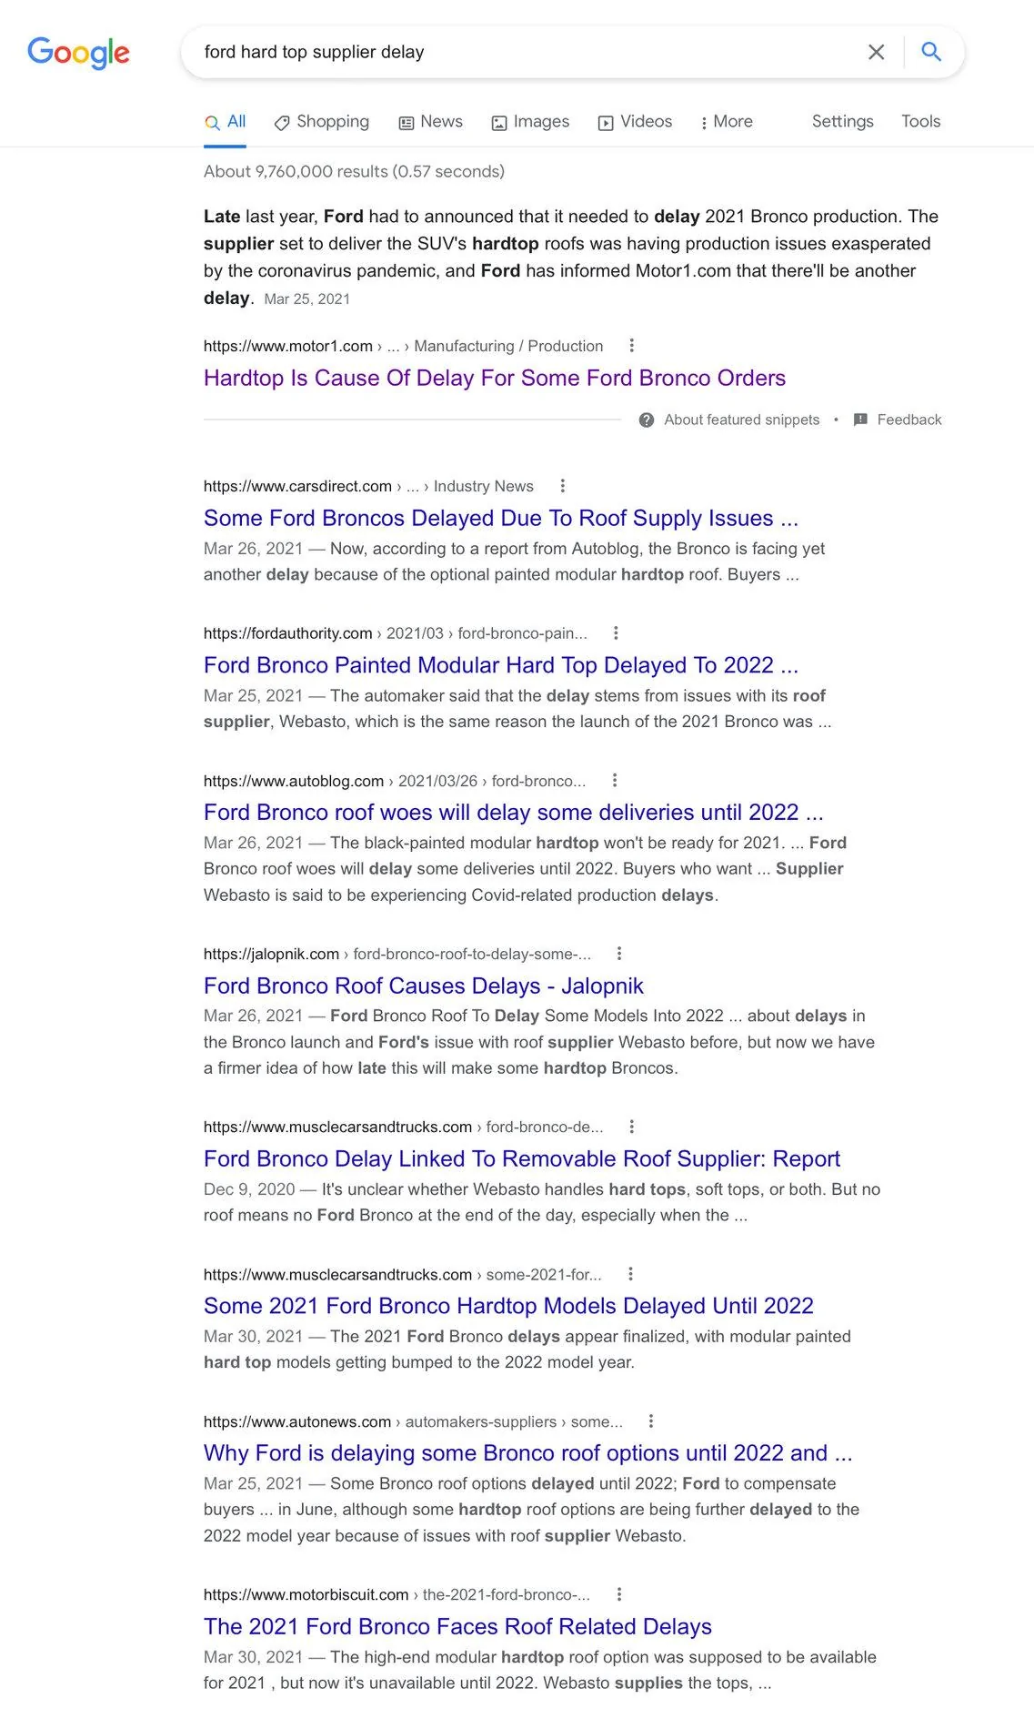The height and width of the screenshot is (1729, 1034).
Task: Click the motor1.com URL breadcrumb
Action: [x=403, y=346]
